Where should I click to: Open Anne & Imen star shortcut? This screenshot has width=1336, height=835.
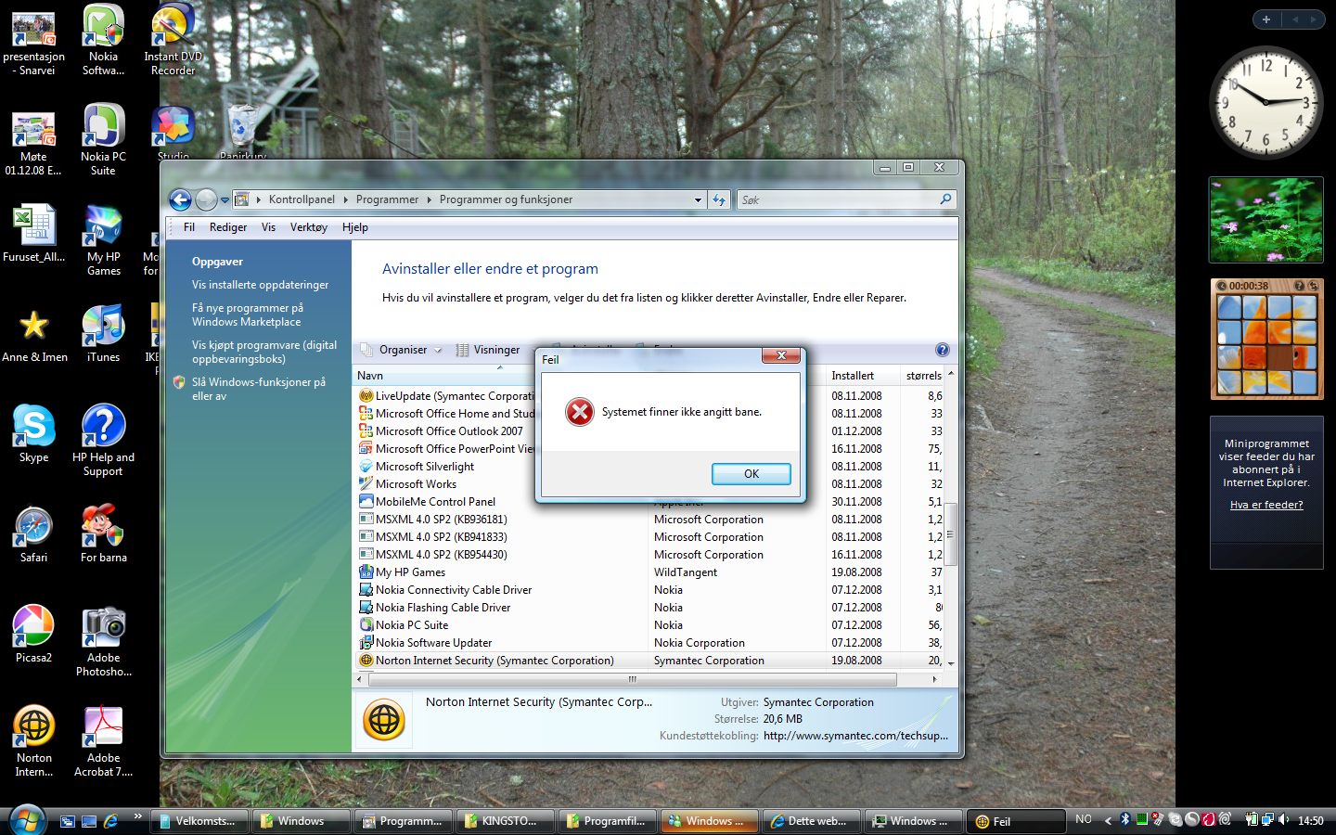pyautogui.click(x=34, y=336)
